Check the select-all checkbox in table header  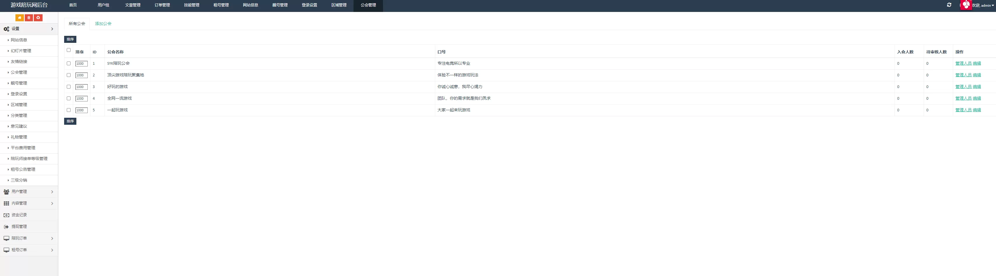click(x=69, y=50)
